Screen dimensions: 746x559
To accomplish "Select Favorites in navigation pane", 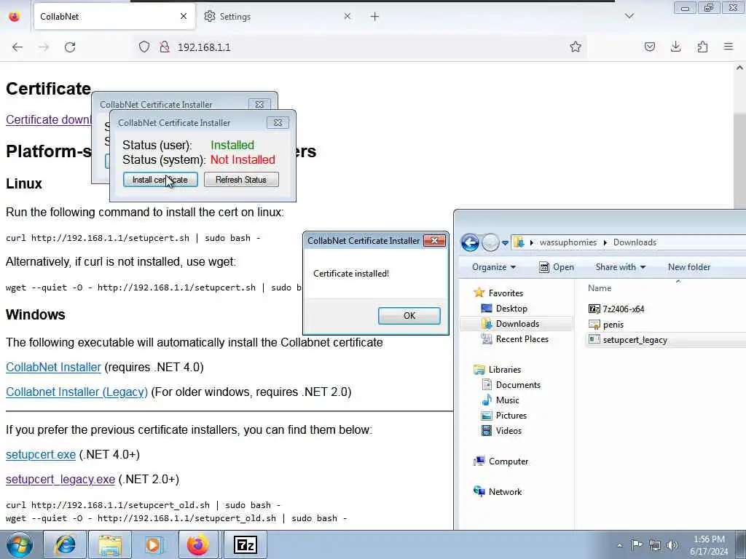I will point(498,293).
